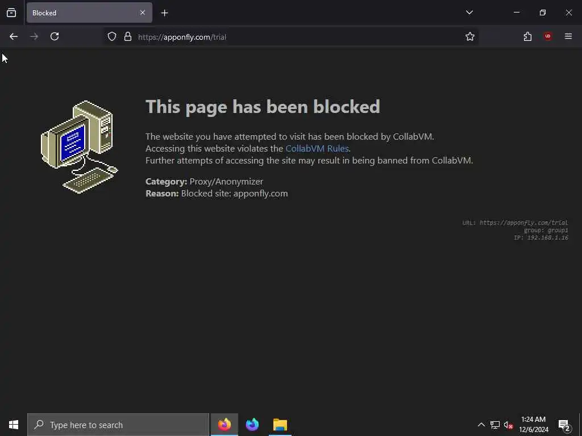Select the blocked URL debug text
Image resolution: width=582 pixels, height=436 pixels.
pos(515,223)
